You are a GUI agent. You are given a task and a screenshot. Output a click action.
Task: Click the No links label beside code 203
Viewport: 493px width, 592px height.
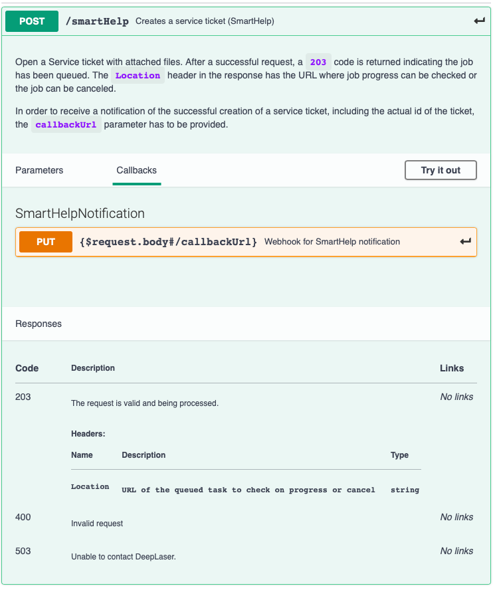coord(456,397)
